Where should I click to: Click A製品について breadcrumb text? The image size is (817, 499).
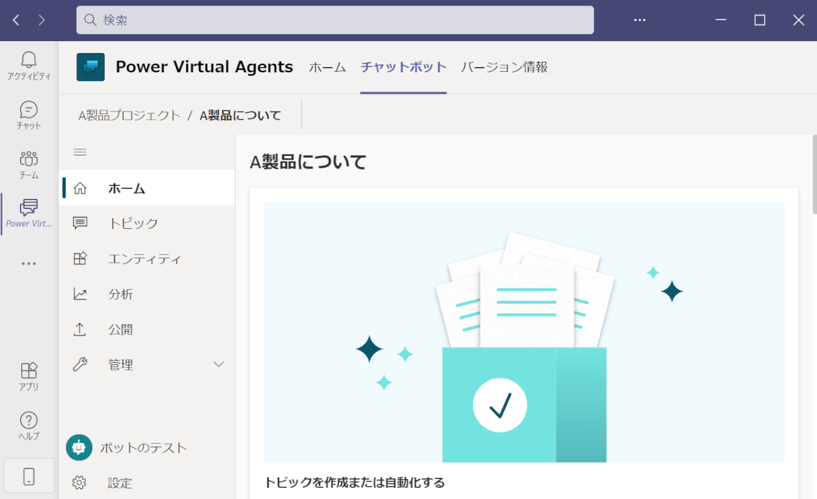[240, 115]
